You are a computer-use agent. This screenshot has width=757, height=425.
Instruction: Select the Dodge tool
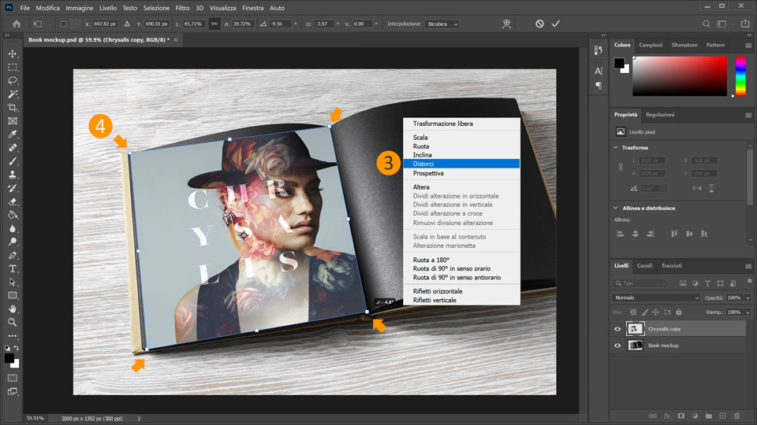pos(13,242)
